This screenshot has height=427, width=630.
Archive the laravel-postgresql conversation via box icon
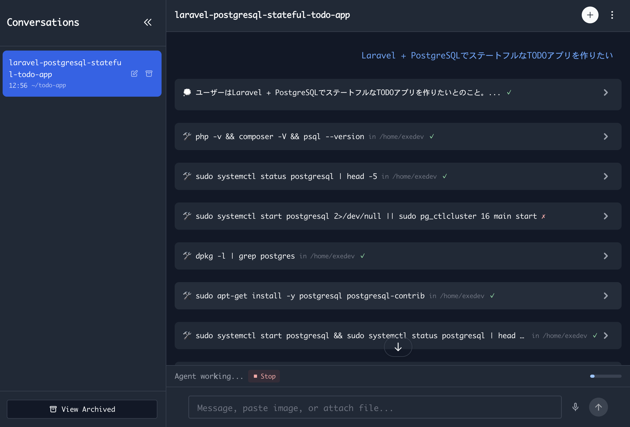[x=149, y=74]
